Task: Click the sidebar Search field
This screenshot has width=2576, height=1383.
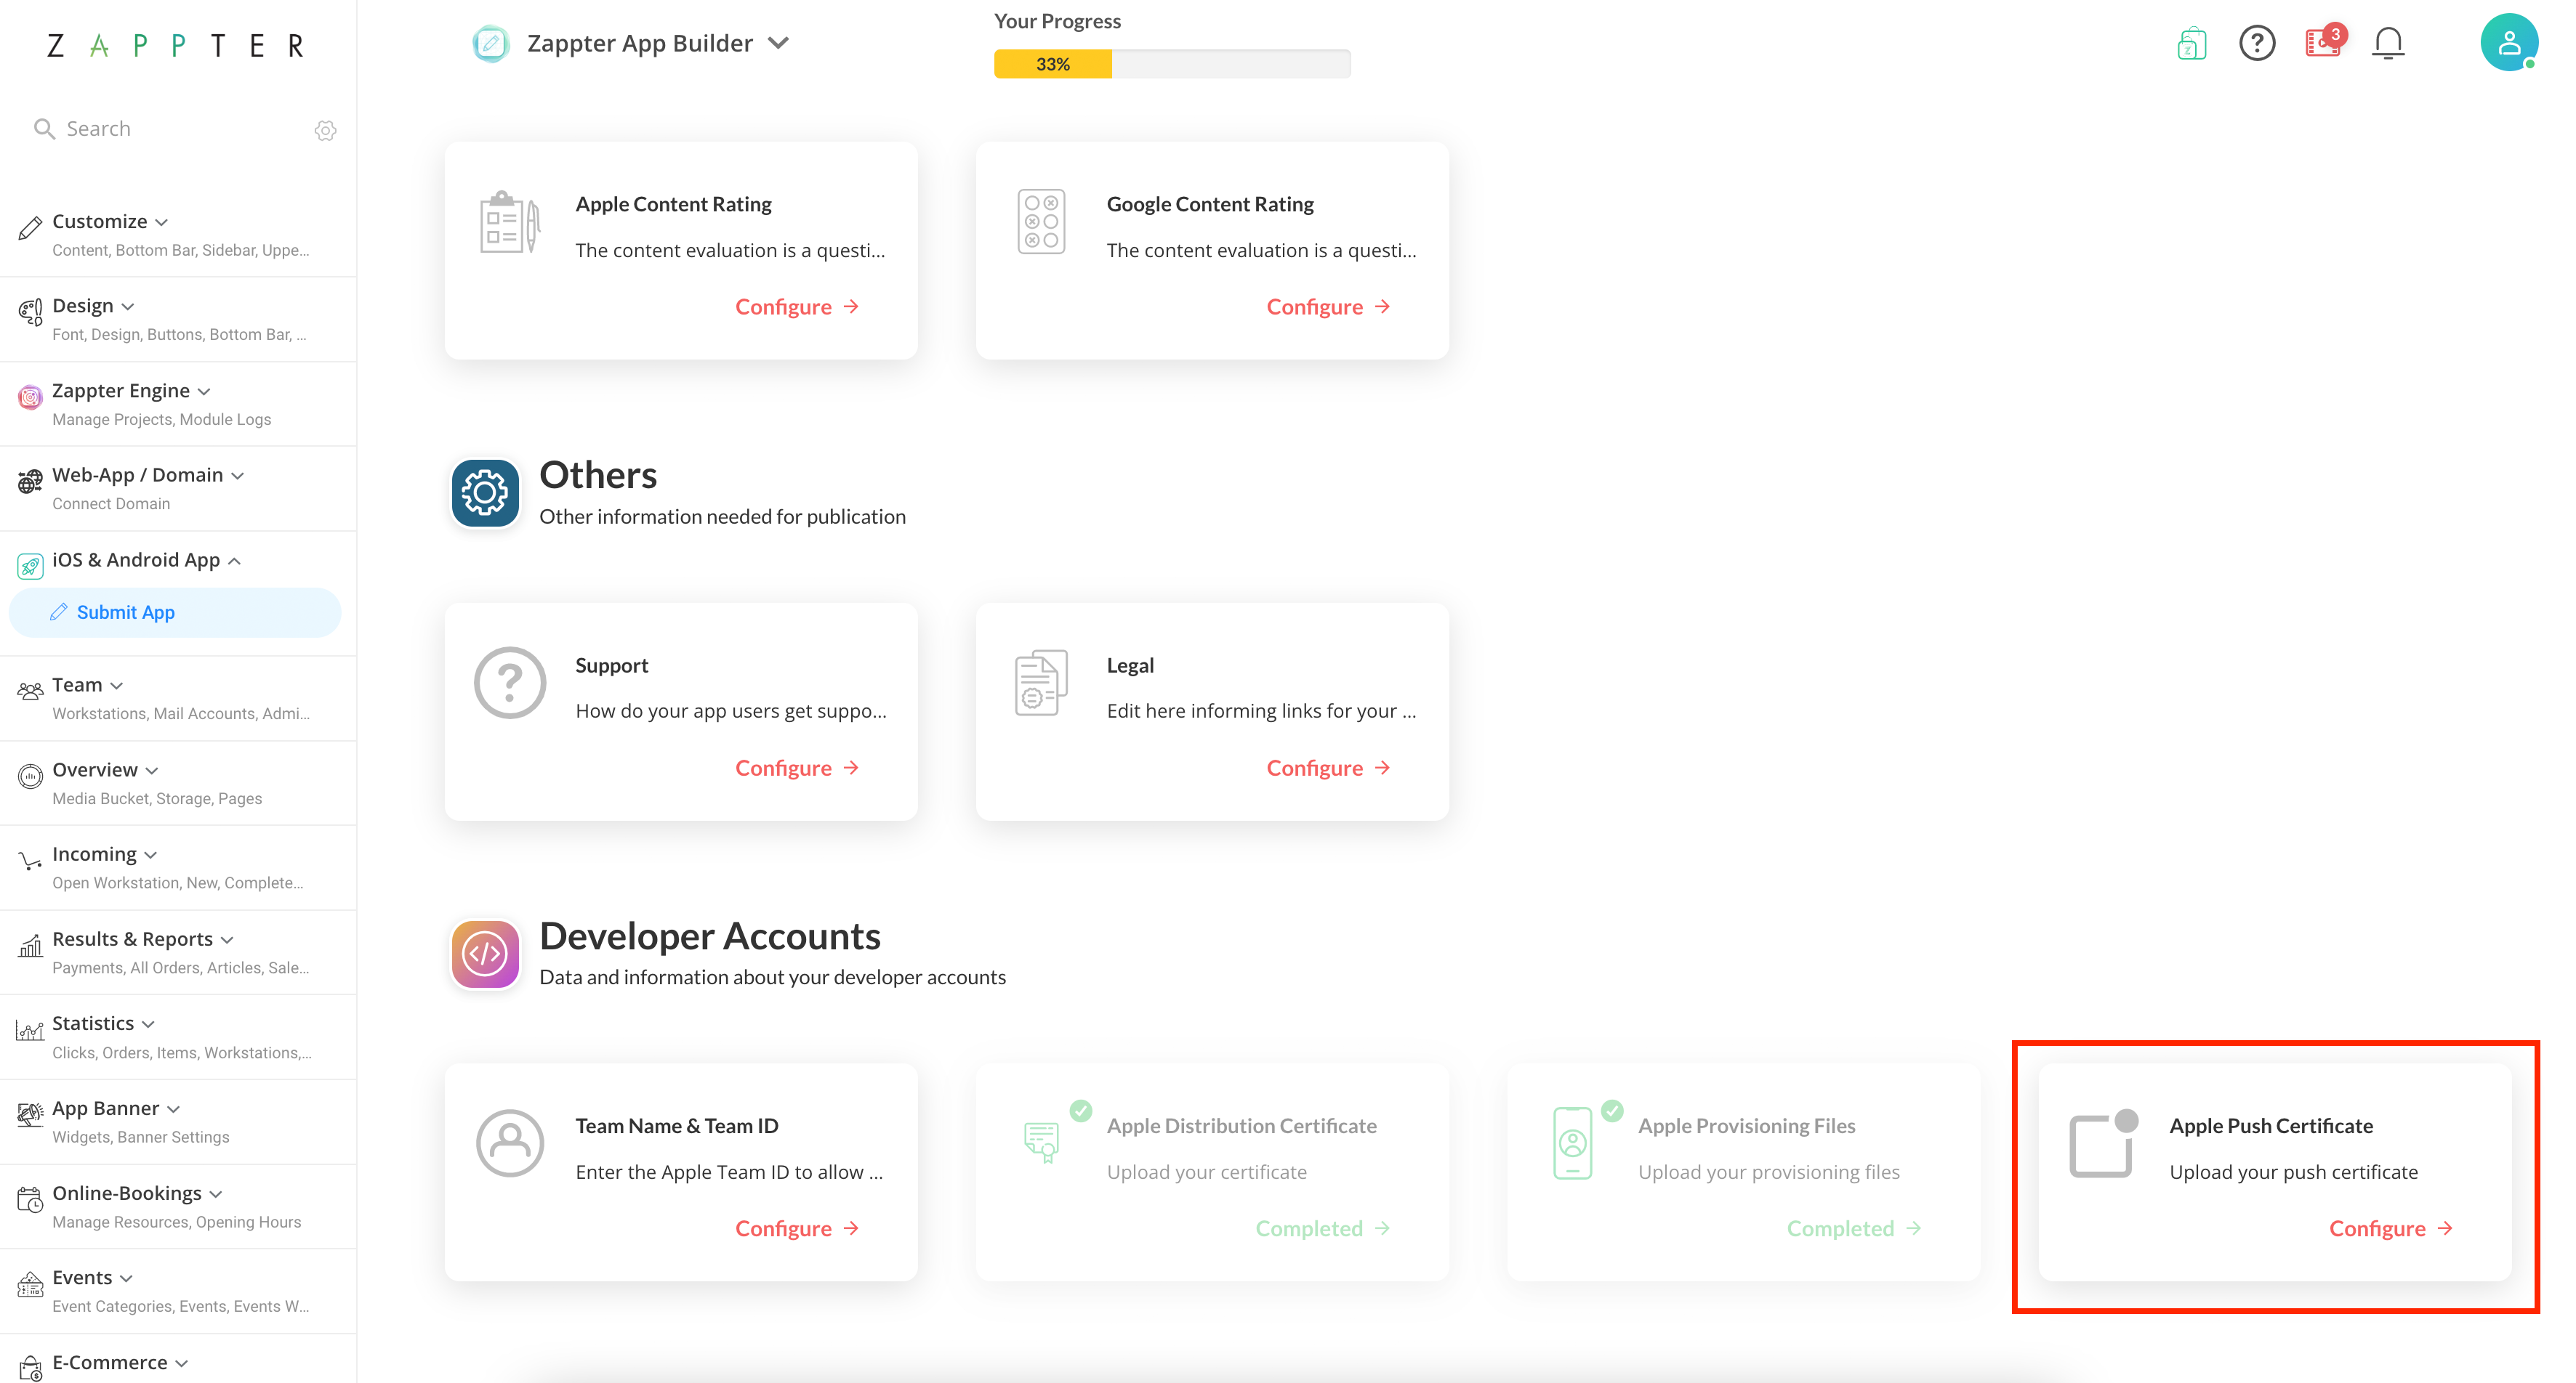Action: (170, 129)
